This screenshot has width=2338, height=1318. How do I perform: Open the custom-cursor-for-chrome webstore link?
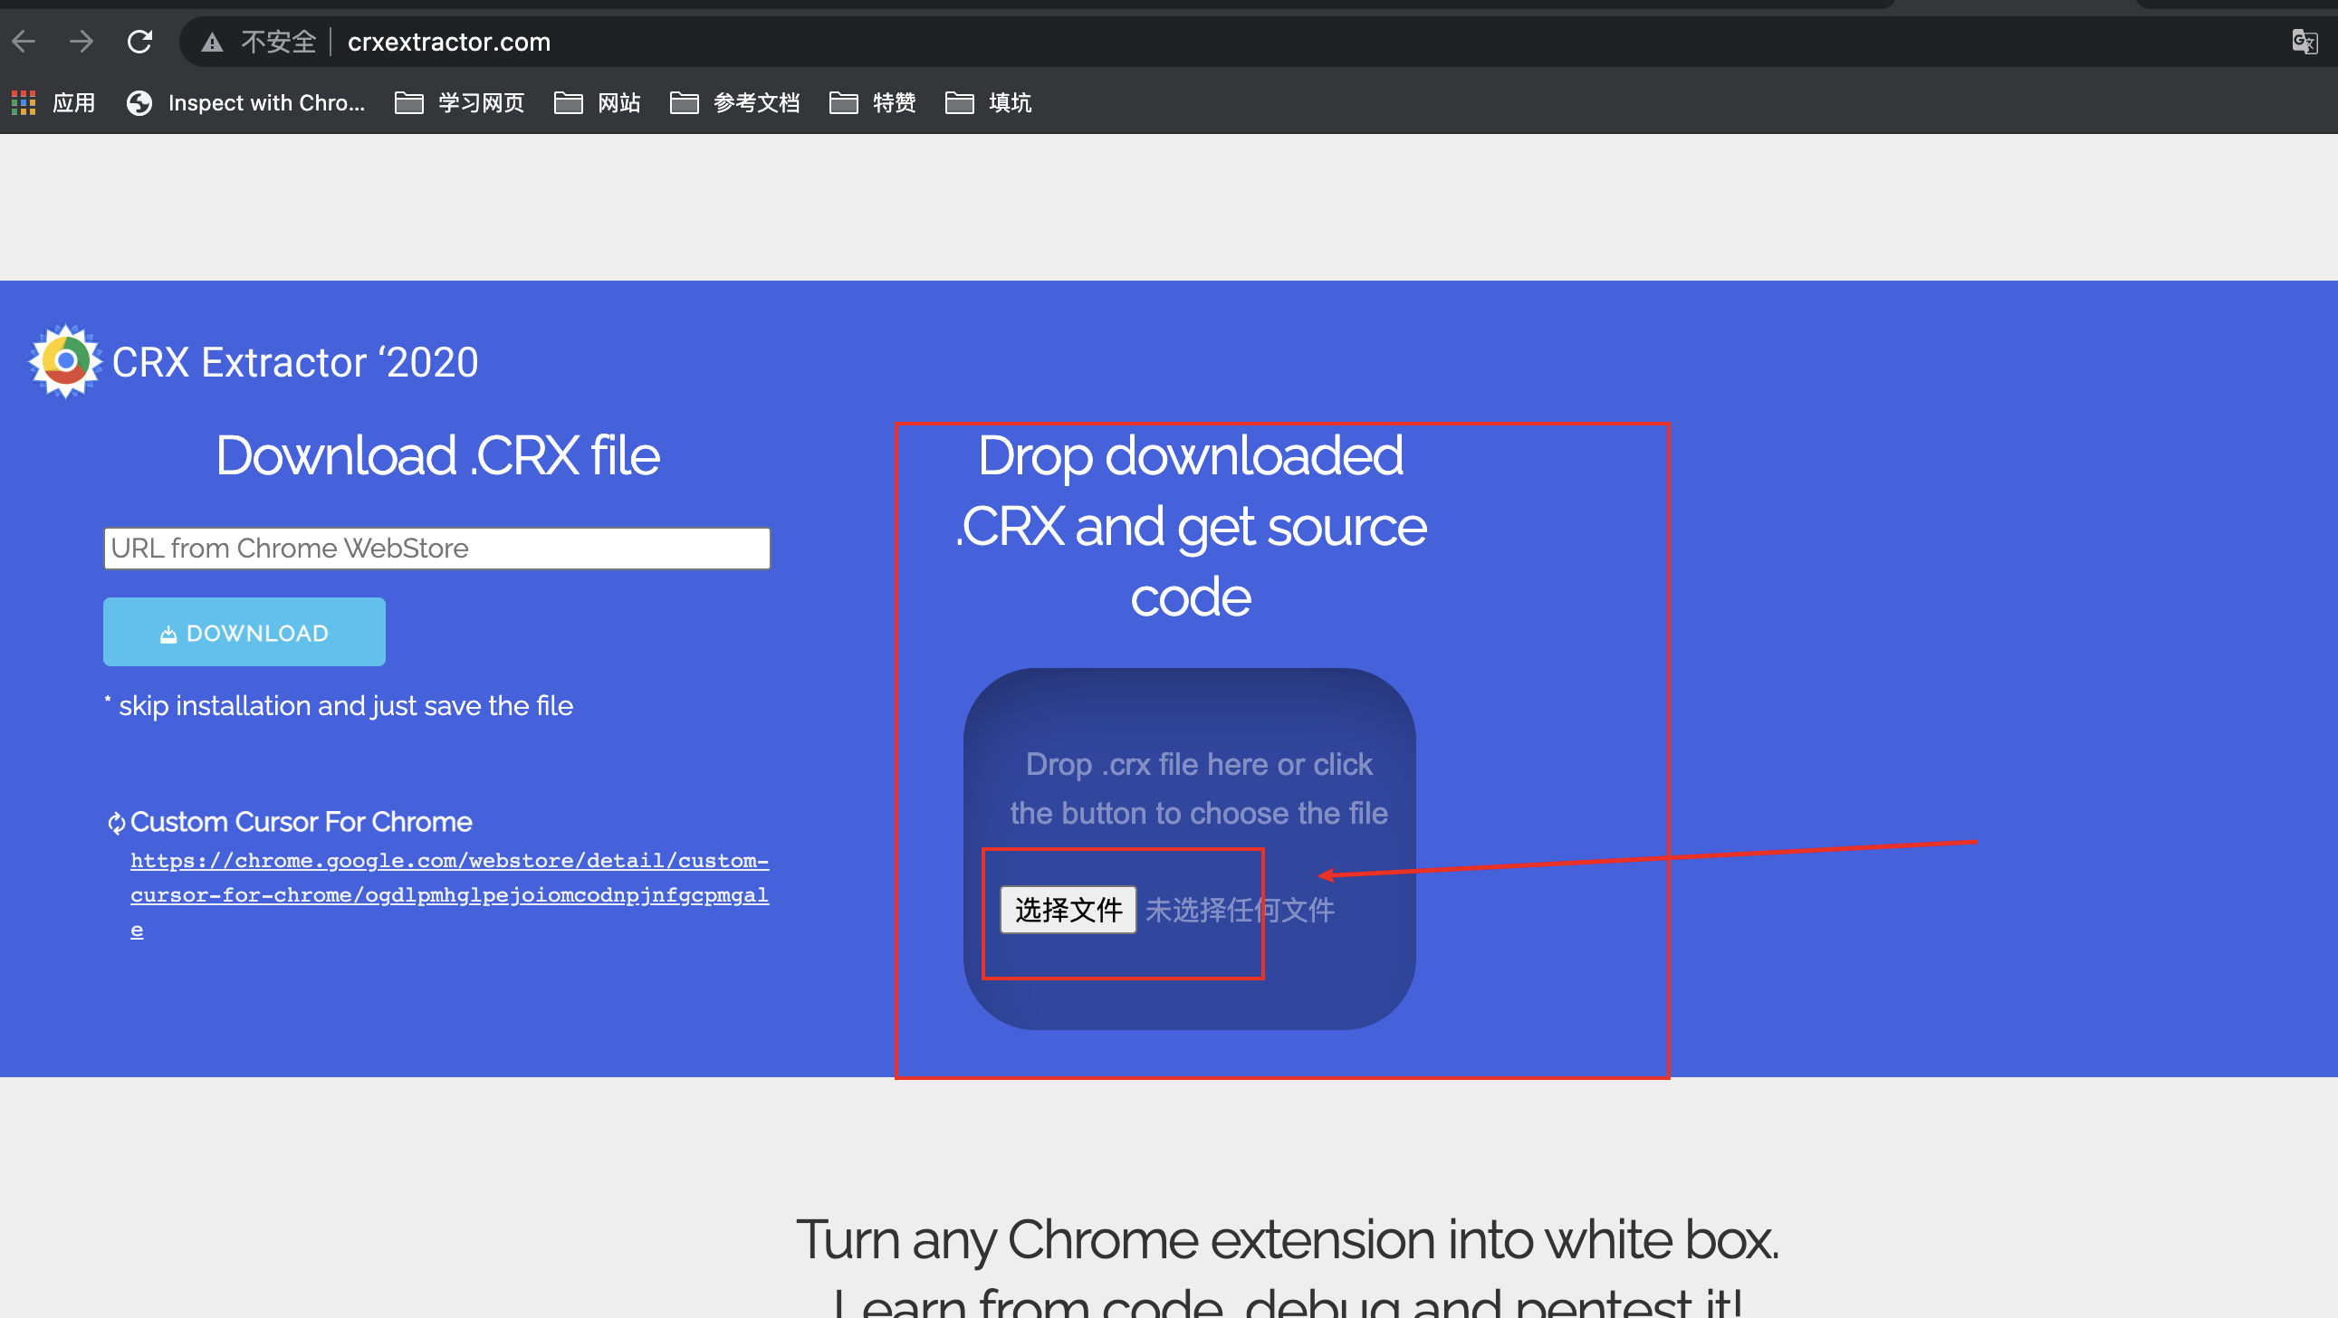[449, 894]
